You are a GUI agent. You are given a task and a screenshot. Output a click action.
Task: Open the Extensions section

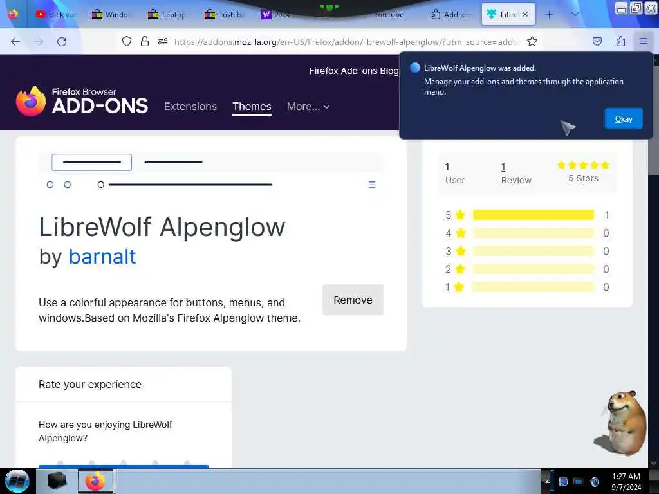190,107
